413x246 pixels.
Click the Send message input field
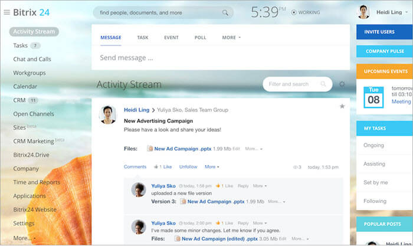[218, 58]
